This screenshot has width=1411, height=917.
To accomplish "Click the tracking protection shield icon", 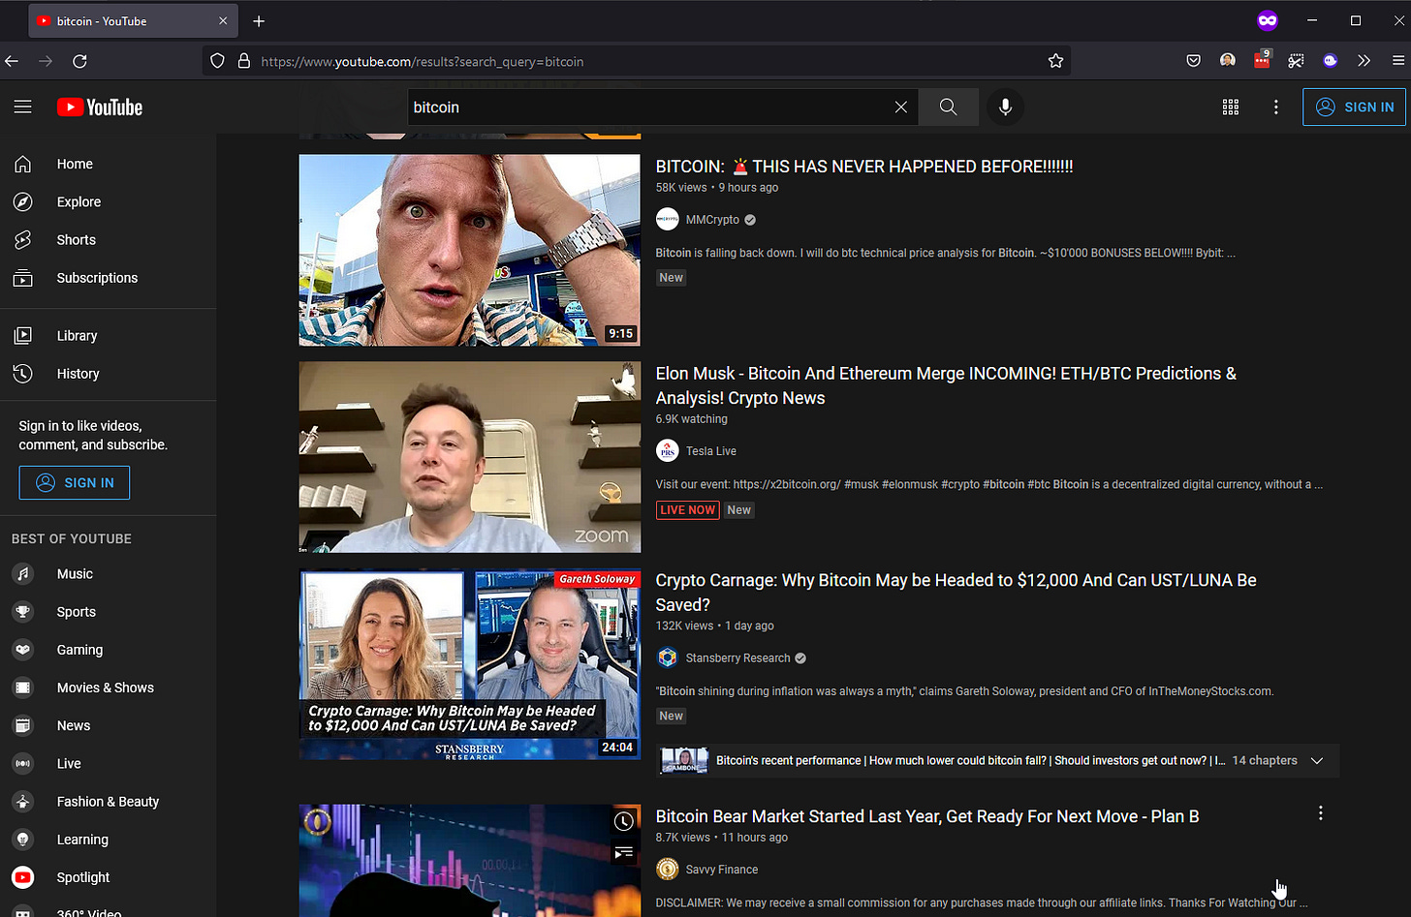I will (218, 61).
